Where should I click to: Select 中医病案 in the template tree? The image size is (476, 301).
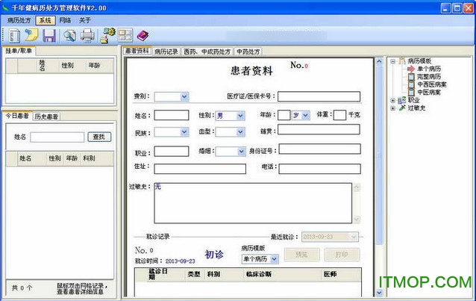click(429, 92)
